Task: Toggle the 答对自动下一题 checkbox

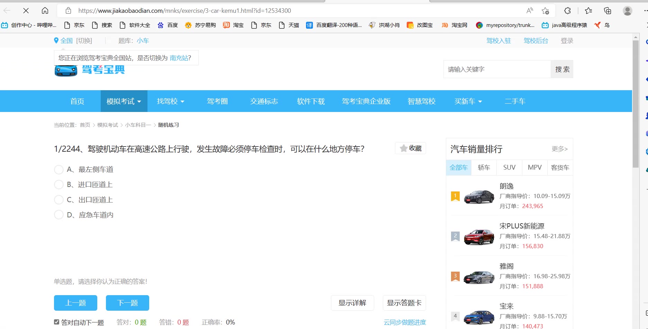Action: click(57, 322)
